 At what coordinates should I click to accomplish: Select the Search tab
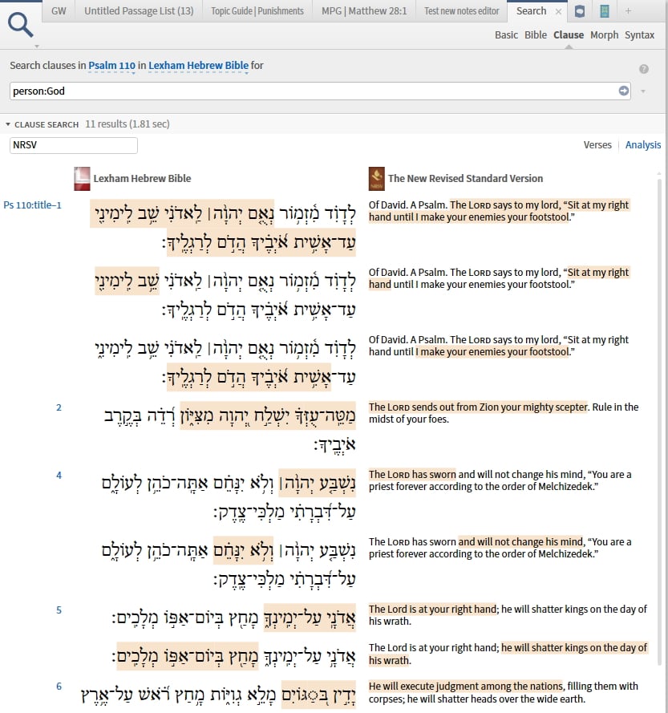tap(531, 11)
